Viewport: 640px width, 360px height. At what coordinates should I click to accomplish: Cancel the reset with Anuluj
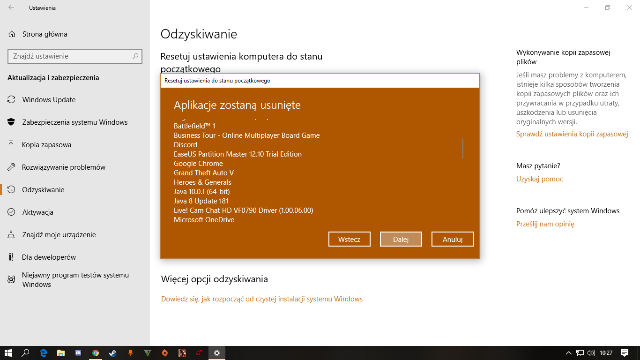[x=453, y=239]
